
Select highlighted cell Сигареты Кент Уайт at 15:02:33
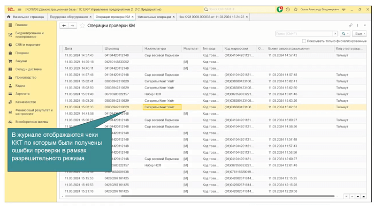(162, 107)
